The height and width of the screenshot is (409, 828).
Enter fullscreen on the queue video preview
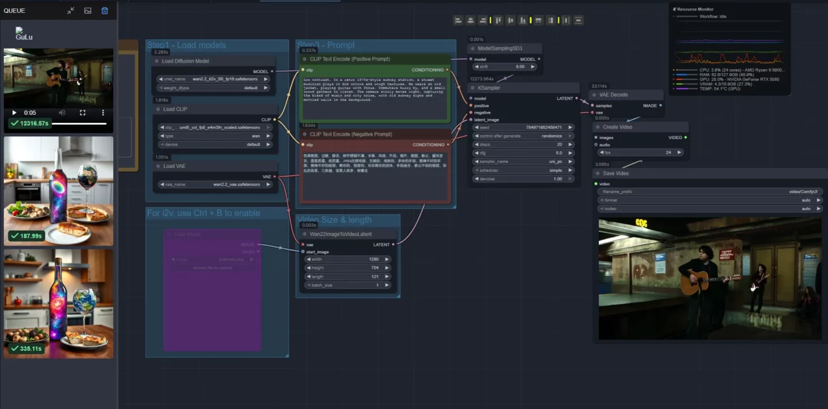pyautogui.click(x=83, y=112)
